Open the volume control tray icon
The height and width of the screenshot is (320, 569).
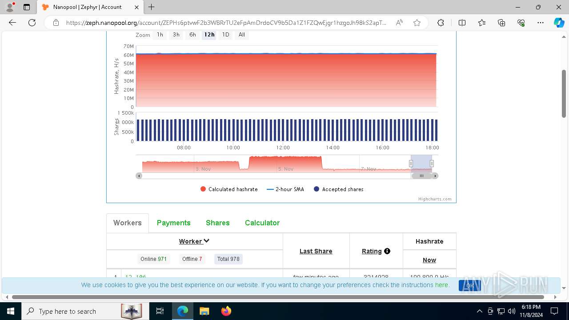pyautogui.click(x=512, y=311)
